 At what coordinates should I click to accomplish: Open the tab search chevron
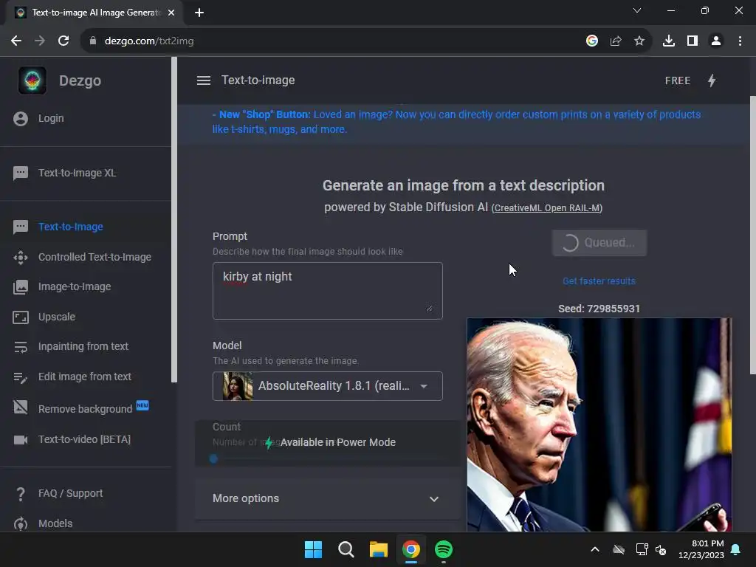click(x=637, y=10)
